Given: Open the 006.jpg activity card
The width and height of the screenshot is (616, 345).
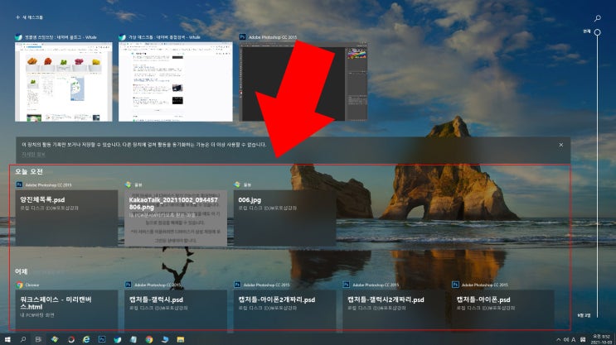Looking at the screenshot, I should click(285, 218).
